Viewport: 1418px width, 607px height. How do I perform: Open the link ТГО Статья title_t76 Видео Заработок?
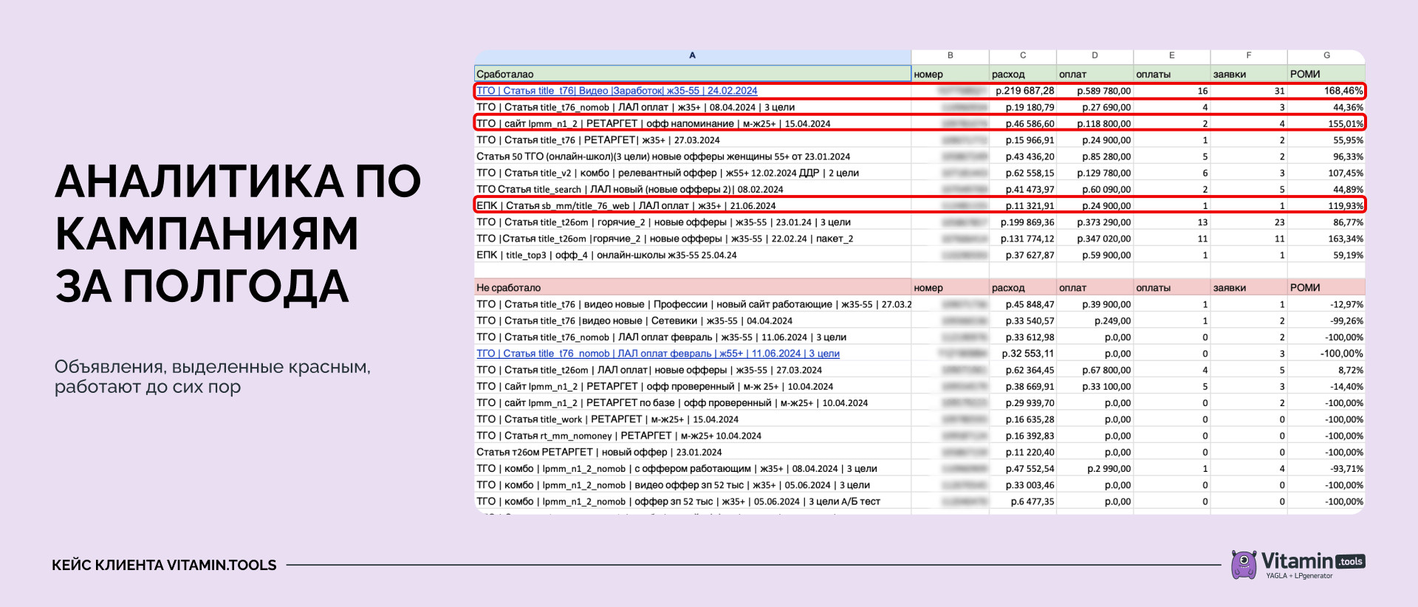[x=617, y=91]
